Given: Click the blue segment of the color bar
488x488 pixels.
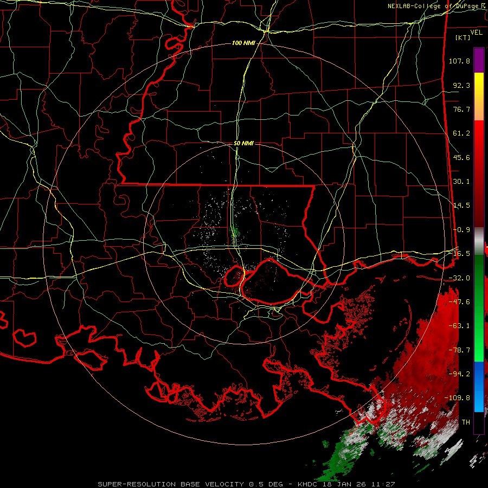Looking at the screenshot, I should tap(479, 387).
